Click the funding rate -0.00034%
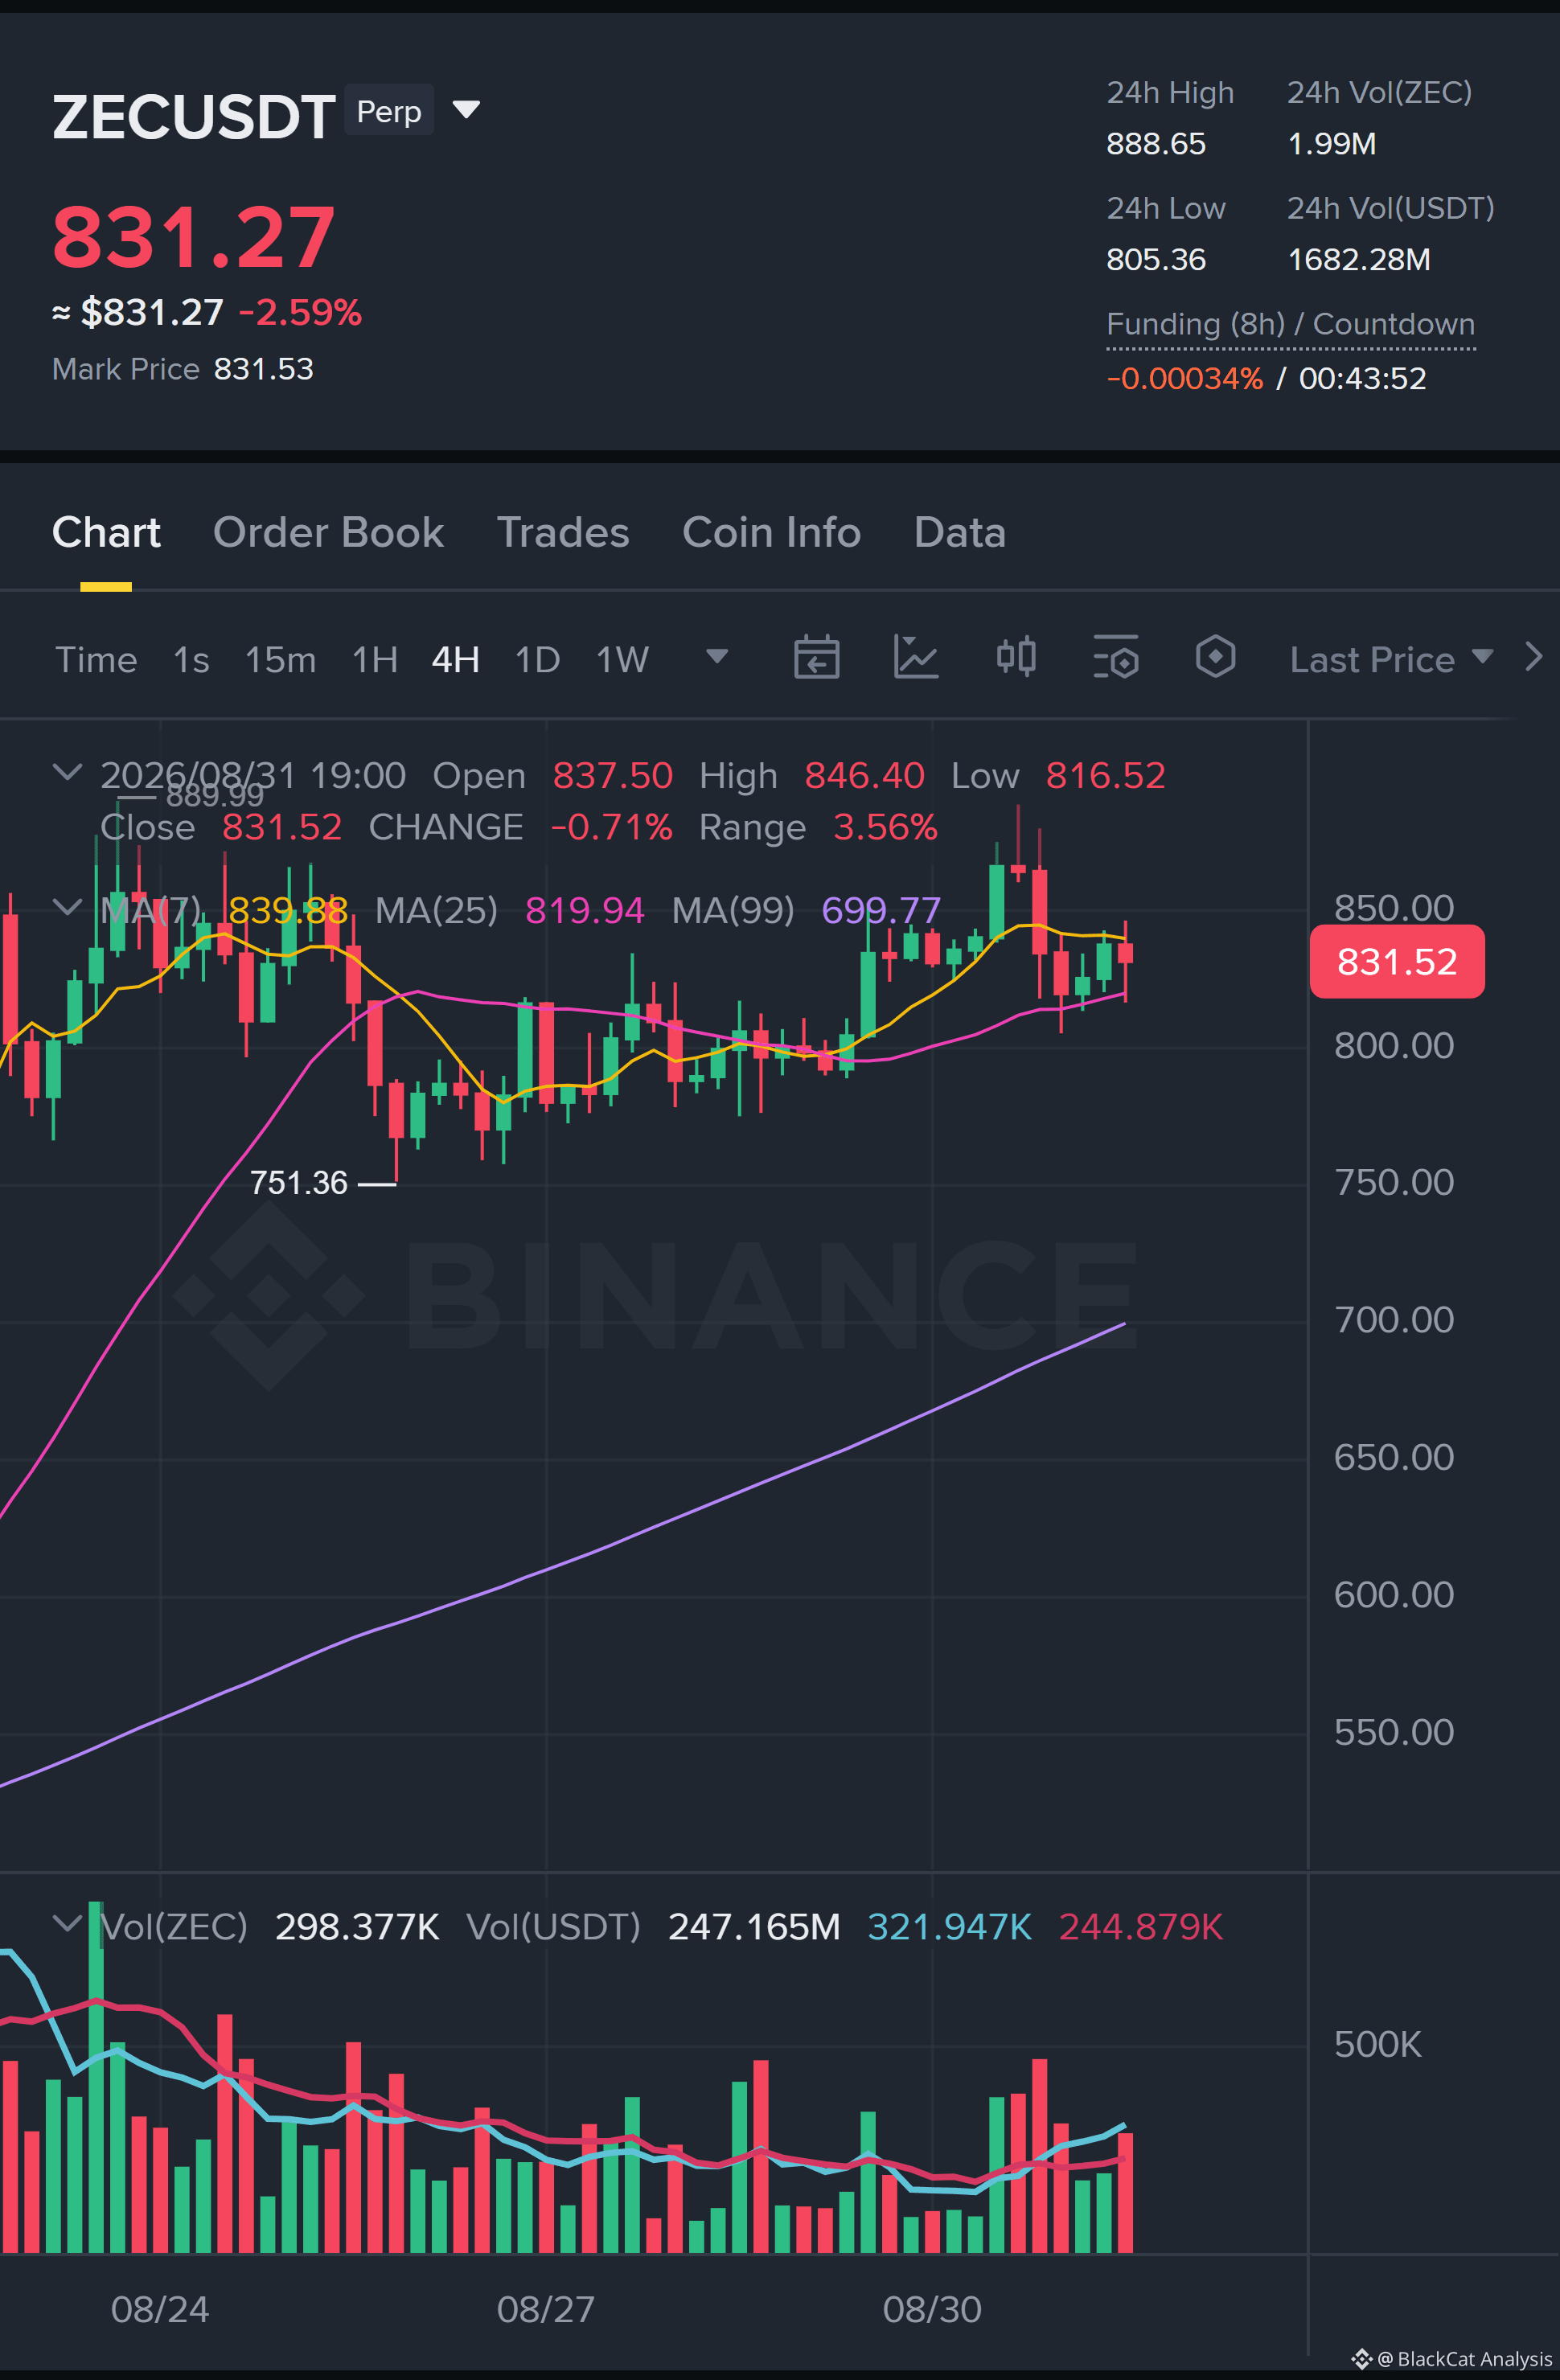Screen dimensions: 1560x2380 click(1185, 379)
